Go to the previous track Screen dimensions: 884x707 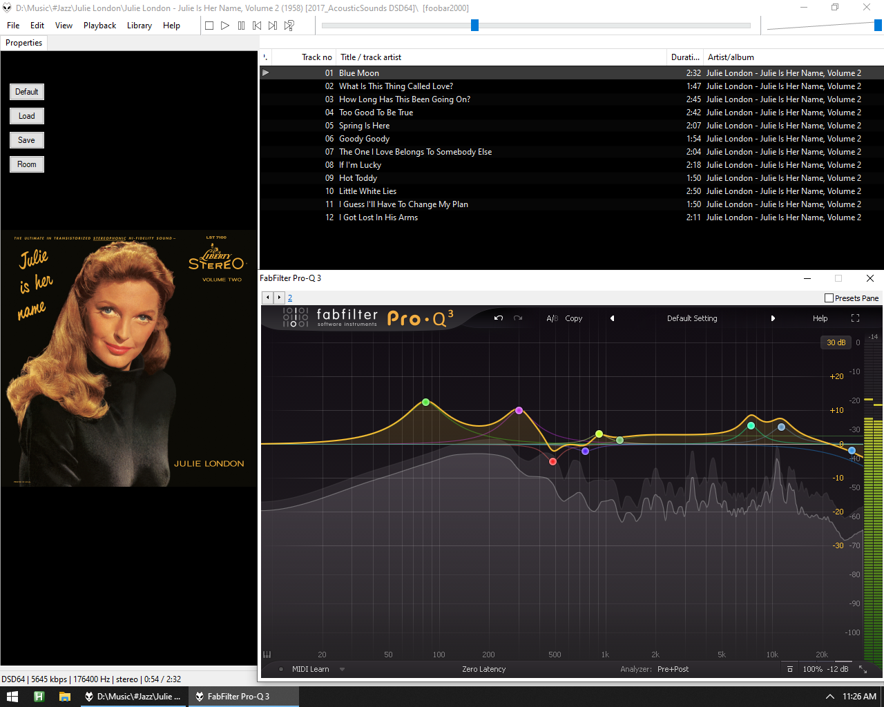coord(257,26)
